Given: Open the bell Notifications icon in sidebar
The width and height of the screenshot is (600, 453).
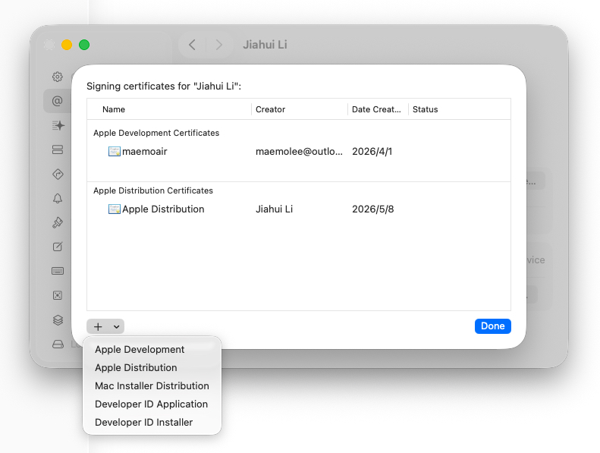Looking at the screenshot, I should pos(58,198).
